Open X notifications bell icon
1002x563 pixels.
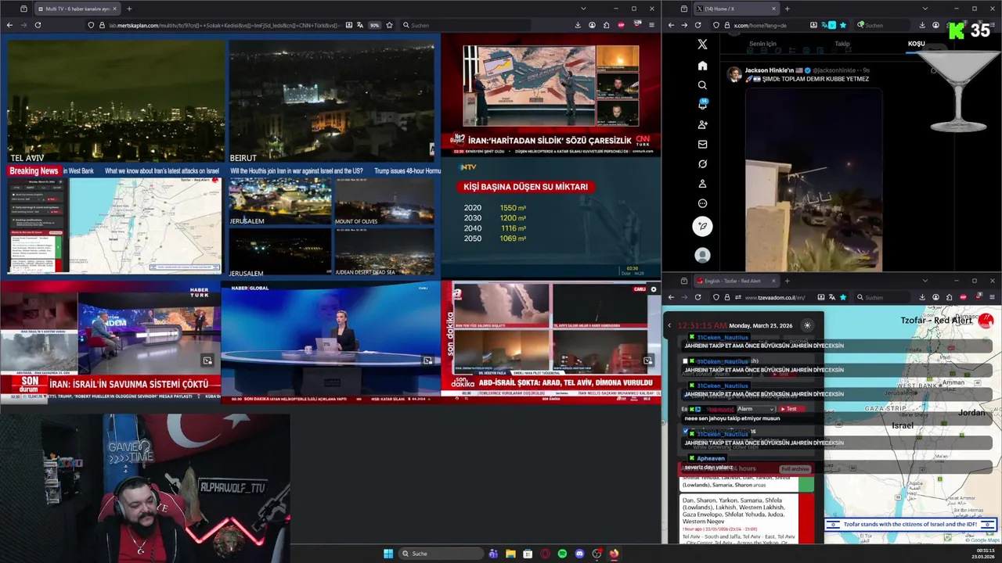[x=702, y=104]
